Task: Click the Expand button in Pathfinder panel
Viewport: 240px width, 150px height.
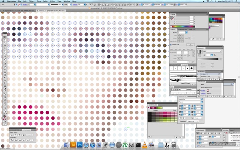Action: (x=30, y=135)
